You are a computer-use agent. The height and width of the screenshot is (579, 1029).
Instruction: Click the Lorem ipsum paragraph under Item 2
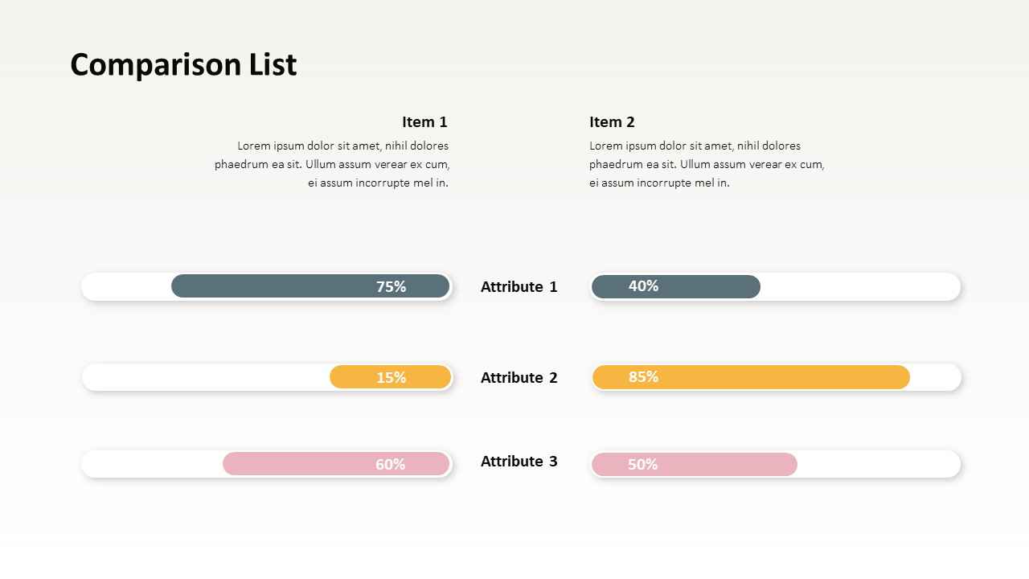[707, 164]
